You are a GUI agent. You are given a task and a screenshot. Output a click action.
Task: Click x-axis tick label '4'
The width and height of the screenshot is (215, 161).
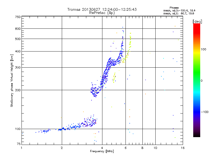click(x=102, y=148)
